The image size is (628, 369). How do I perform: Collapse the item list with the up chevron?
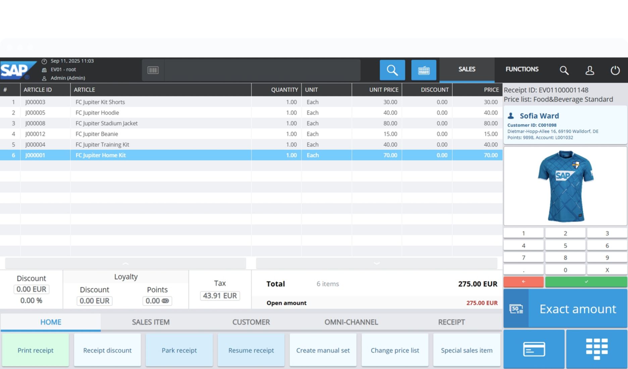point(126,263)
